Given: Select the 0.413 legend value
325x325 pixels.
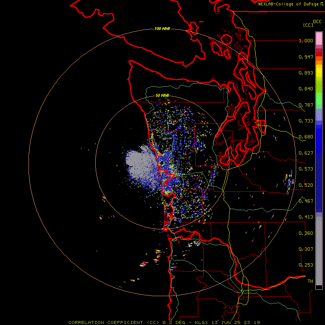Looking at the screenshot, I should (x=306, y=217).
